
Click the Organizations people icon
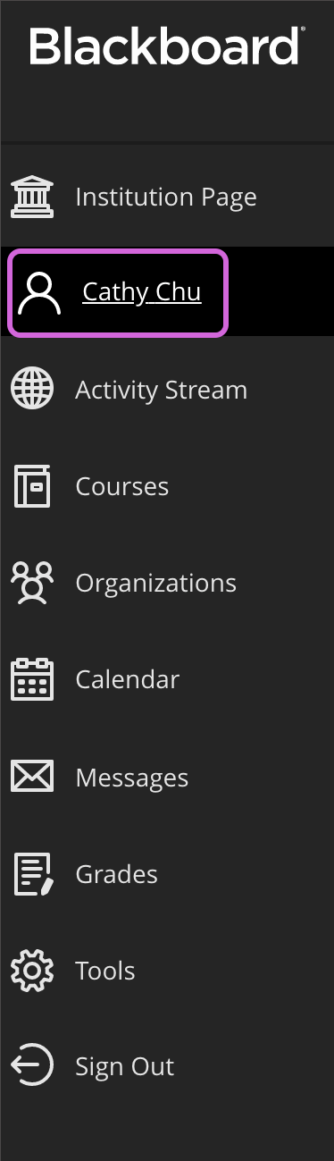(x=31, y=583)
